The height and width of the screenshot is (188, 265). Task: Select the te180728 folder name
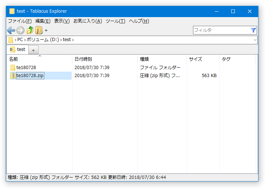(26, 68)
